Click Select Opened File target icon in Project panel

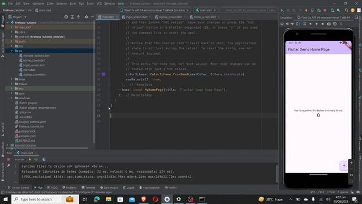point(66,17)
